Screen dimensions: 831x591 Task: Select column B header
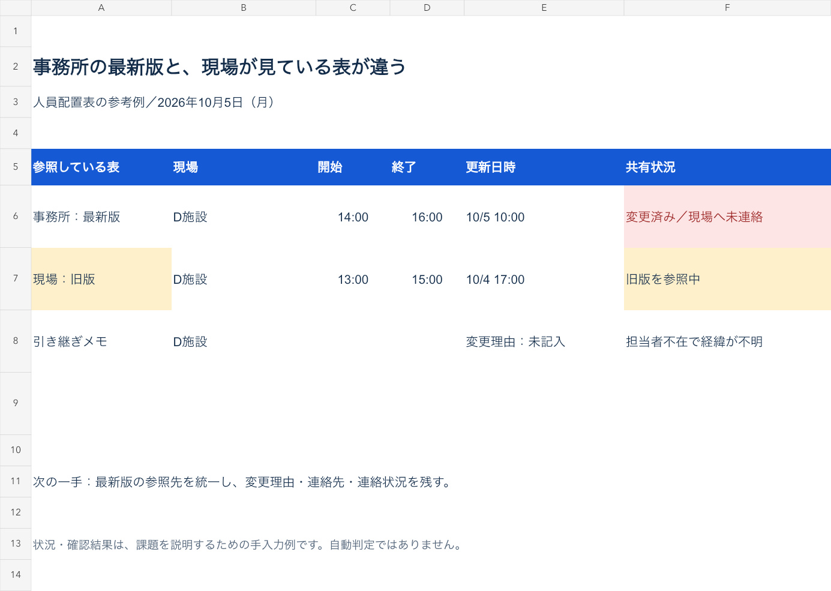(244, 8)
